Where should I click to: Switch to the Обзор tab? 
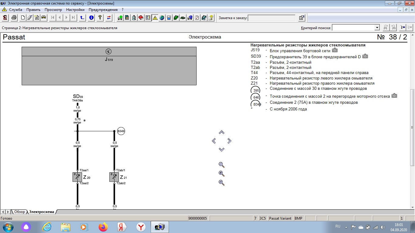tap(19, 212)
